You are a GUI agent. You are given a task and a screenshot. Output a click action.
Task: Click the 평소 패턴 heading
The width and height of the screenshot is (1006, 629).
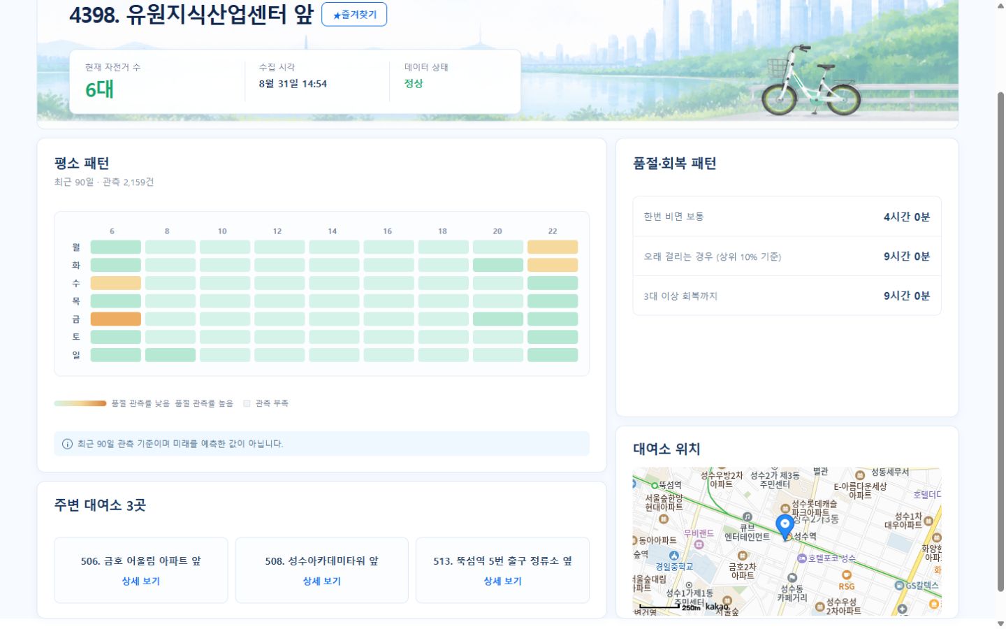coord(82,164)
